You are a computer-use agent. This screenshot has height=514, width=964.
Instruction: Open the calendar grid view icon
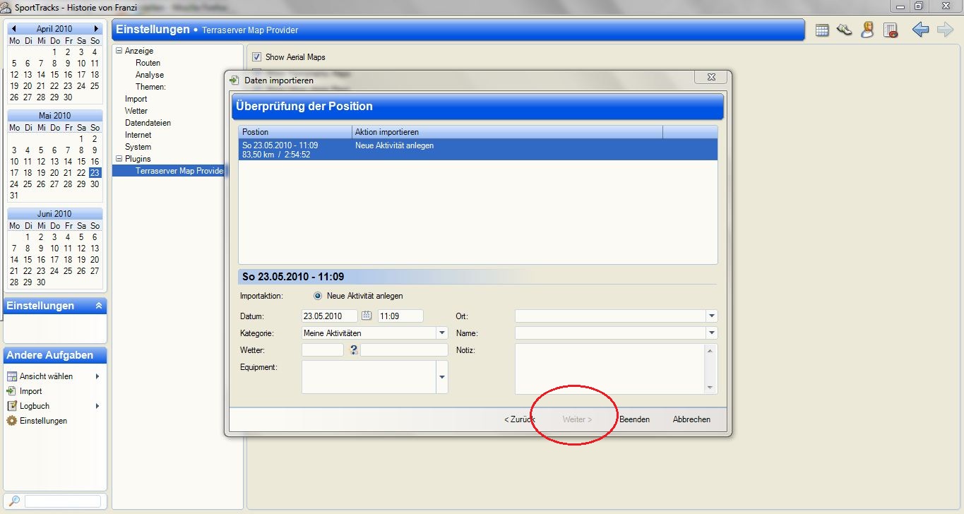(822, 30)
